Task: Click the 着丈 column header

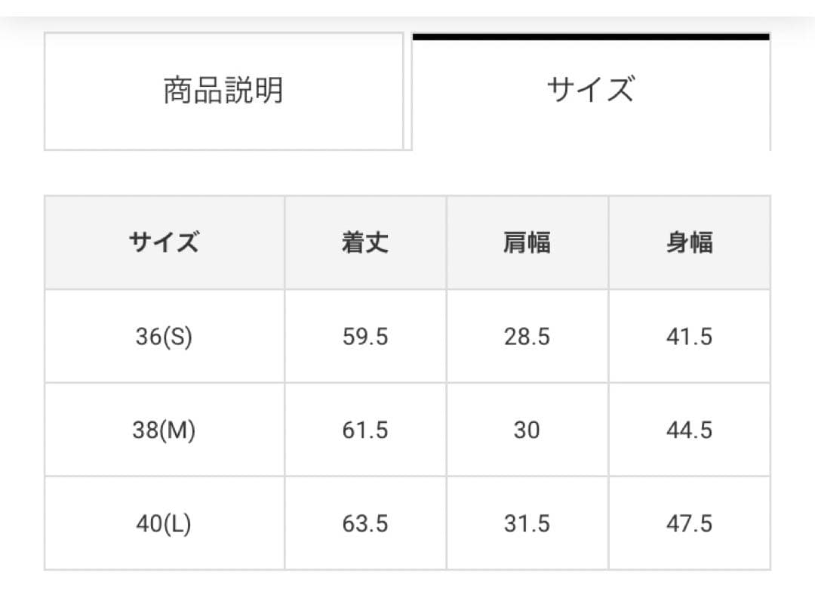Action: 365,242
